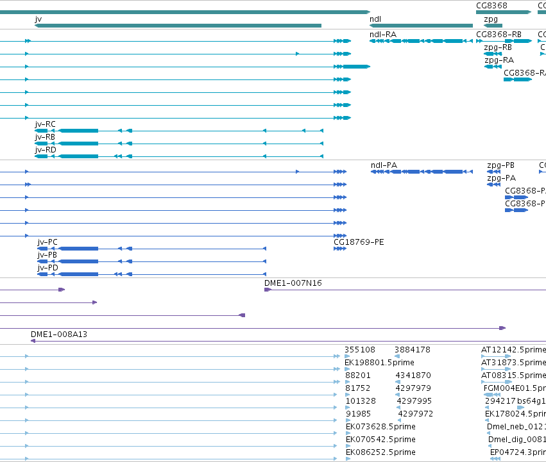Select EST 355108
Viewport: 546px width, 462px height.
click(347, 356)
